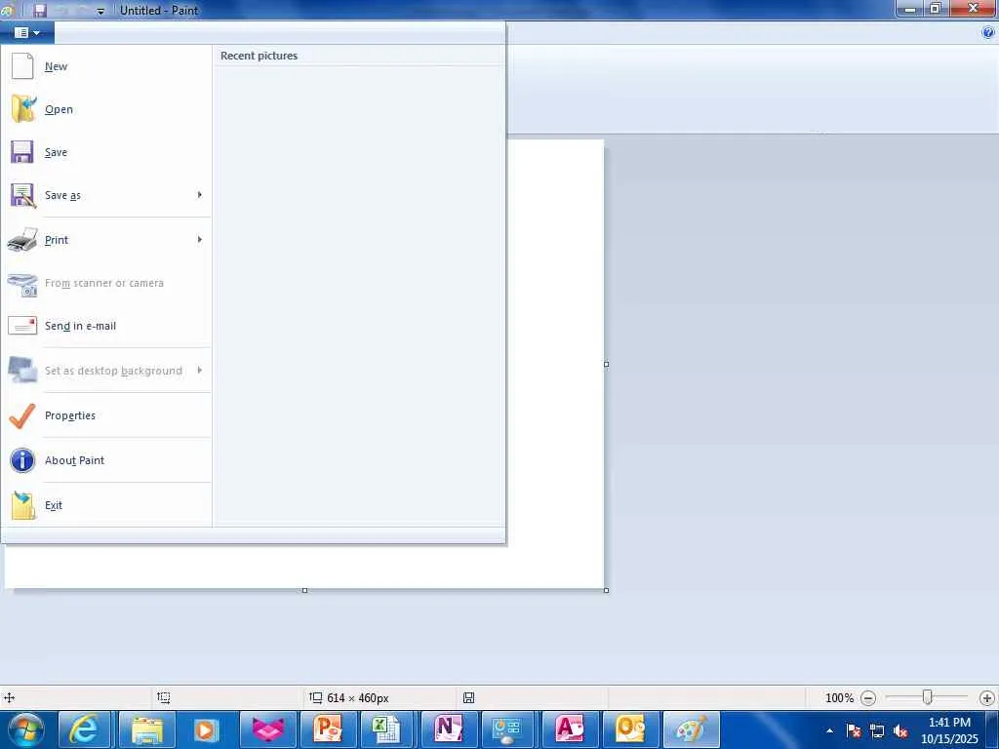Open the Windows Start menu
The height and width of the screenshot is (749, 999).
click(x=26, y=729)
